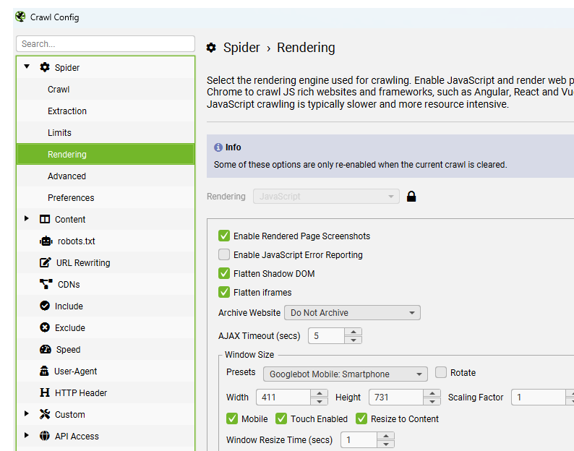Open the Window Size Presets dropdown

coord(345,374)
